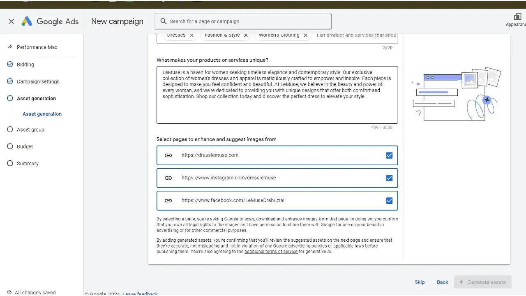Viewport: 526px width, 296px height.
Task: Open the additional terms of service link
Action: point(271,252)
